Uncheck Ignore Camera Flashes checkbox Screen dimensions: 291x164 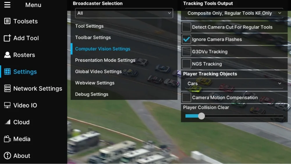click(186, 39)
